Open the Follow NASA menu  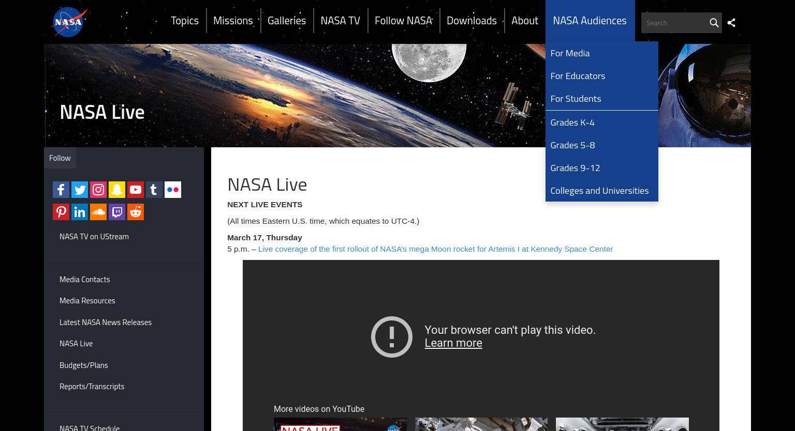coord(404,21)
